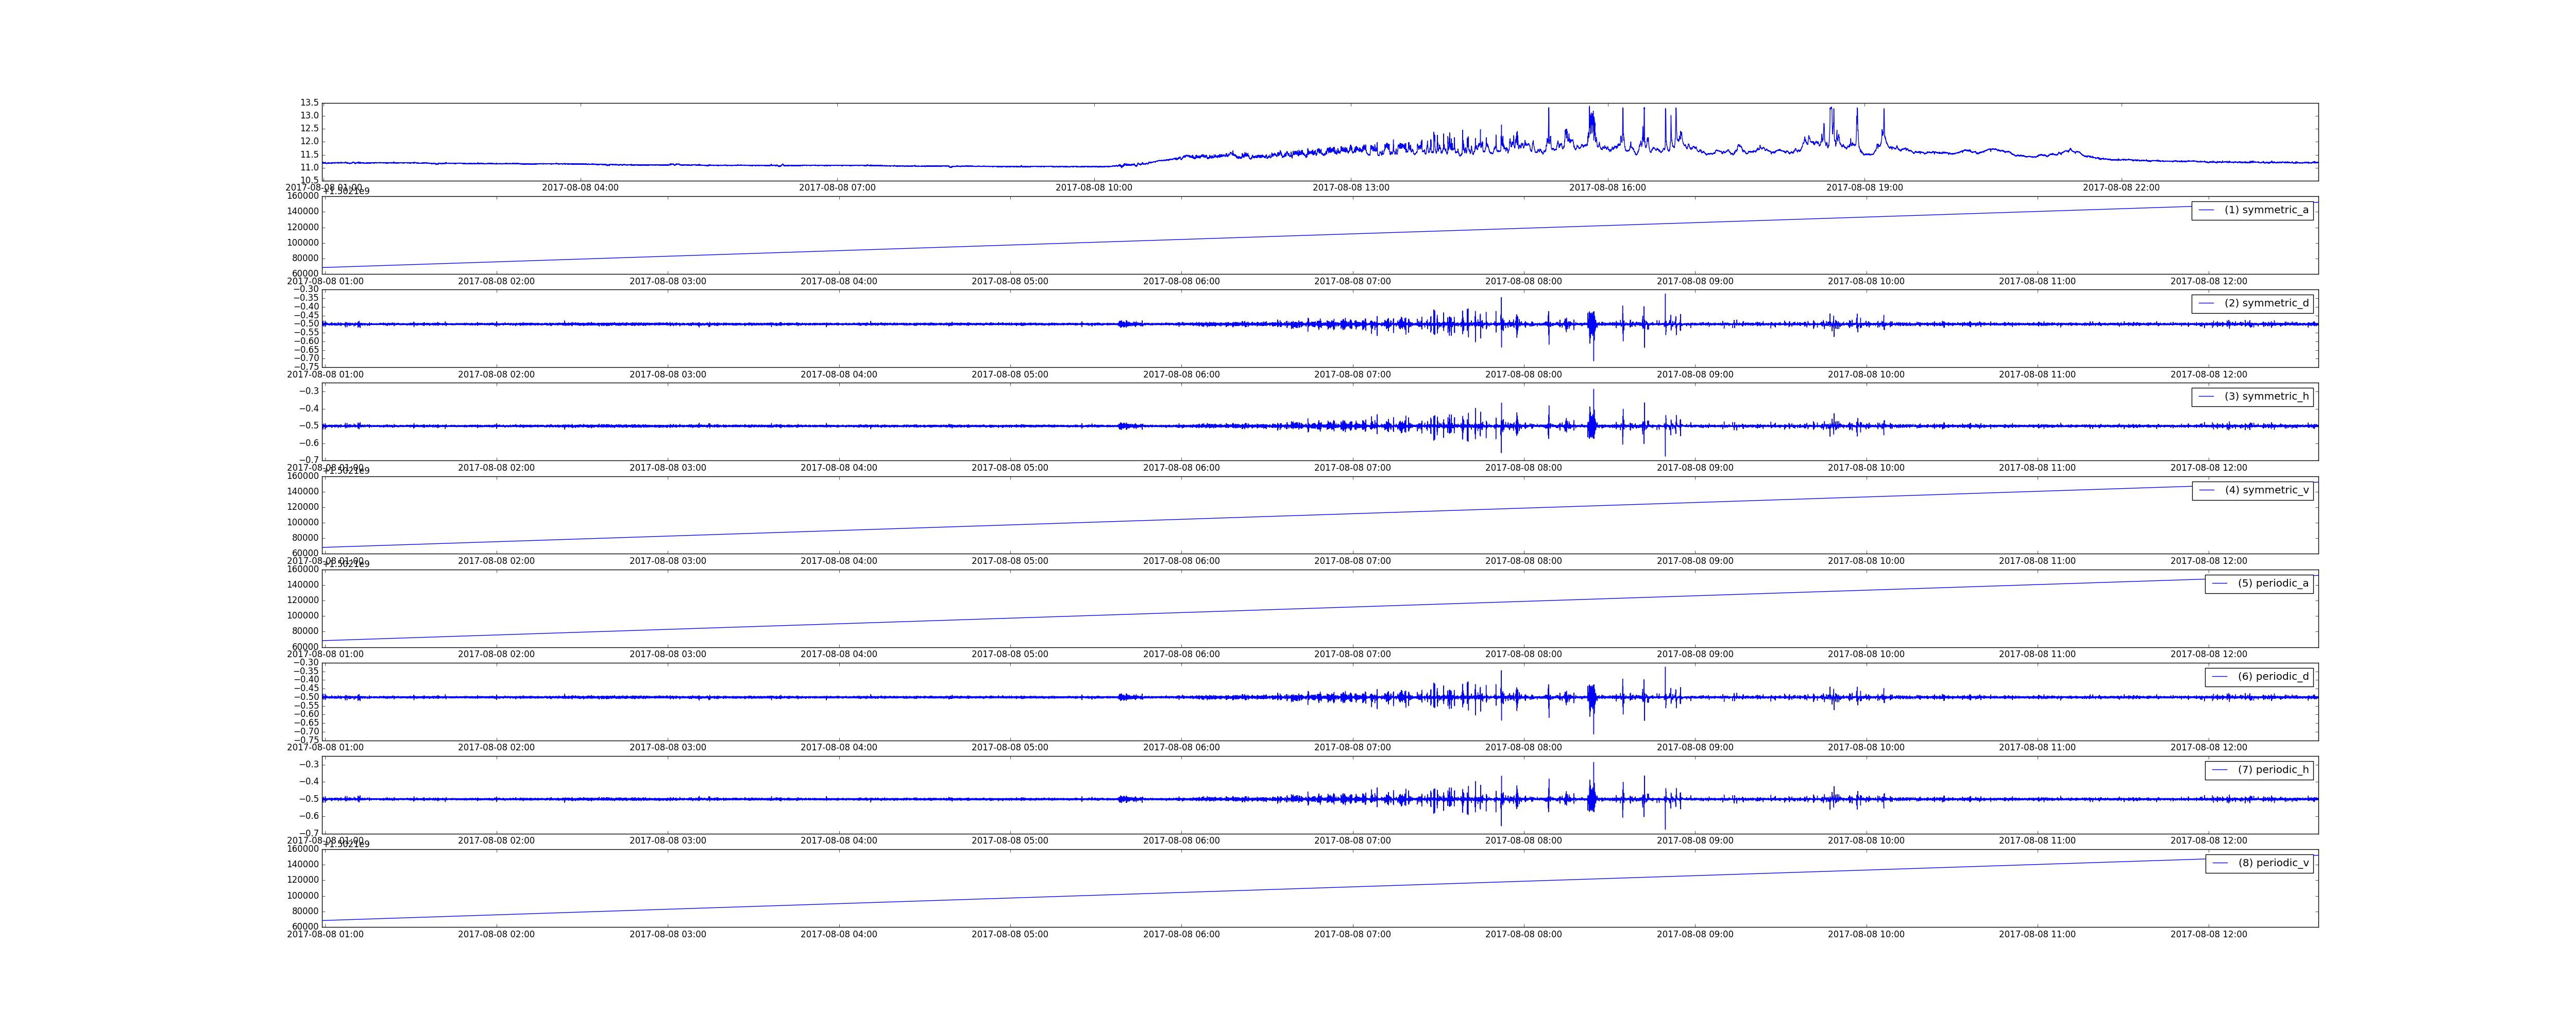Click the 16:00 tick label on top plot
The image size is (2576, 1030).
pyautogui.click(x=1607, y=188)
